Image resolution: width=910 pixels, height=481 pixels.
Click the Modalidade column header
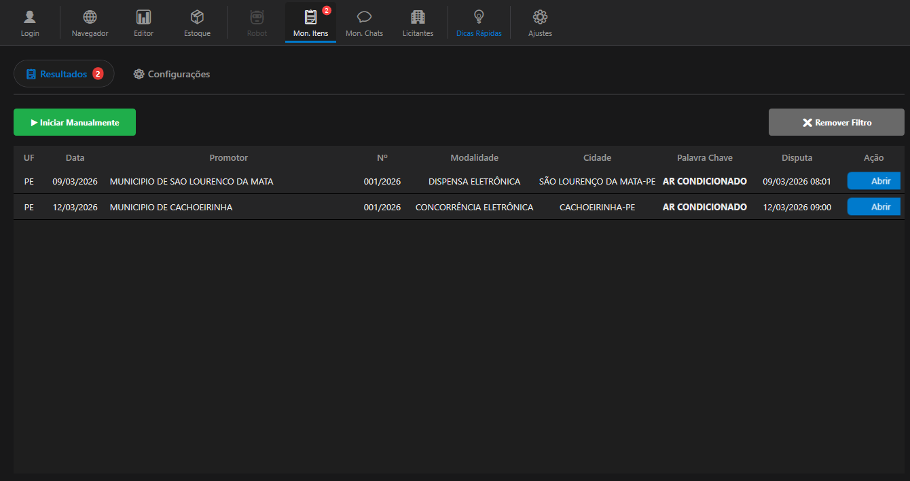(x=474, y=157)
